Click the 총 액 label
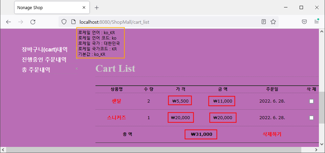Viewport: 325px width, 153px height. [x=128, y=134]
